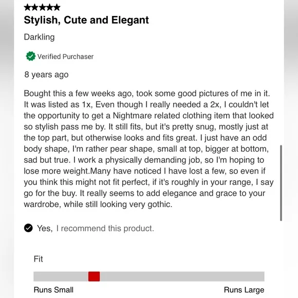
Task: Click the Runs Small label
Action: pos(53,290)
